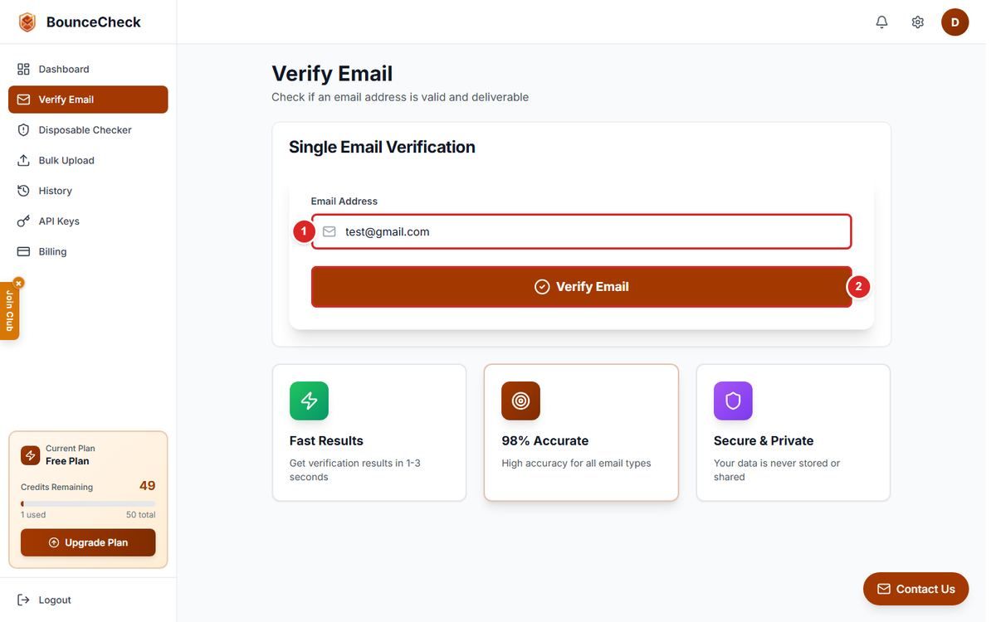Close the Join Club side tab

click(18, 283)
